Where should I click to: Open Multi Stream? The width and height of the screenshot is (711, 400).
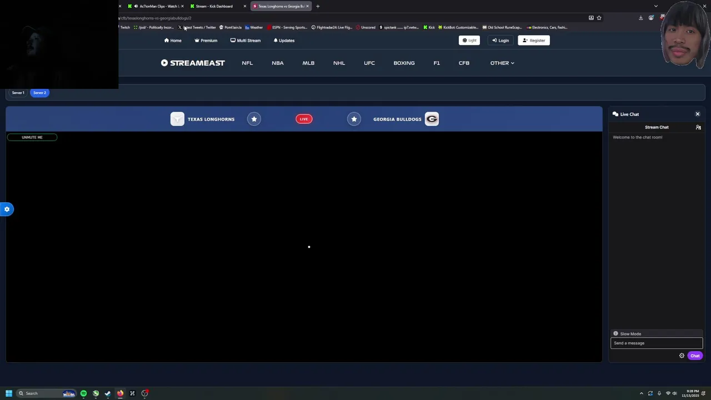[x=245, y=41]
